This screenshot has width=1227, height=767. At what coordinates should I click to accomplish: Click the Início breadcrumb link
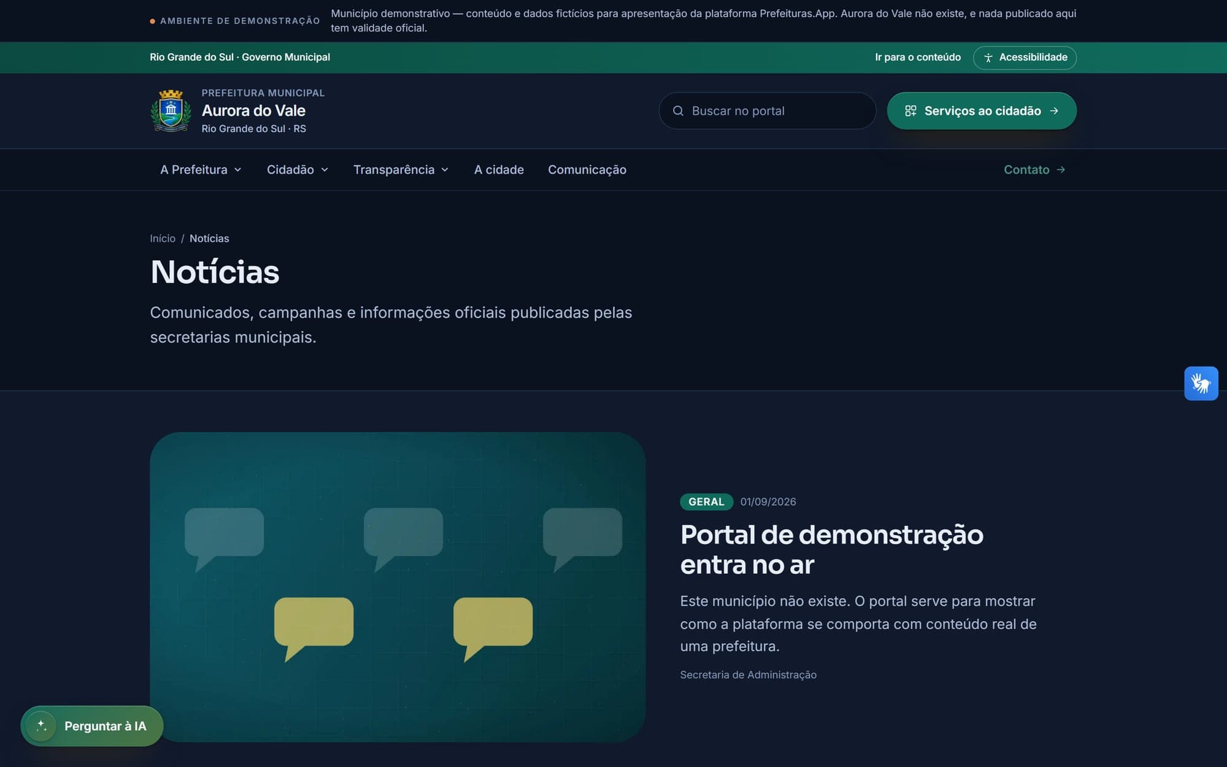coord(163,239)
